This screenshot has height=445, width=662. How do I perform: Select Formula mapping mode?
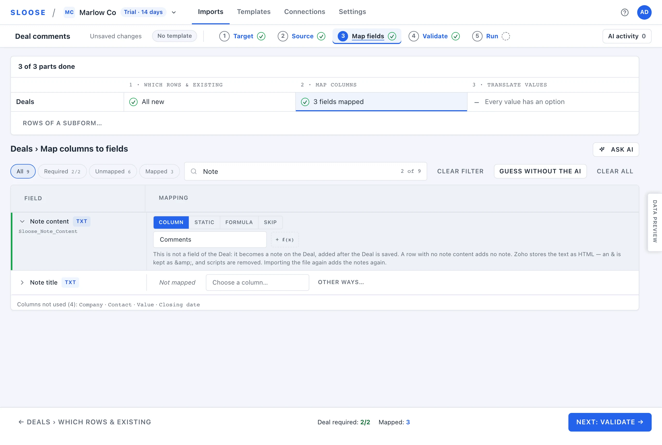(x=239, y=222)
